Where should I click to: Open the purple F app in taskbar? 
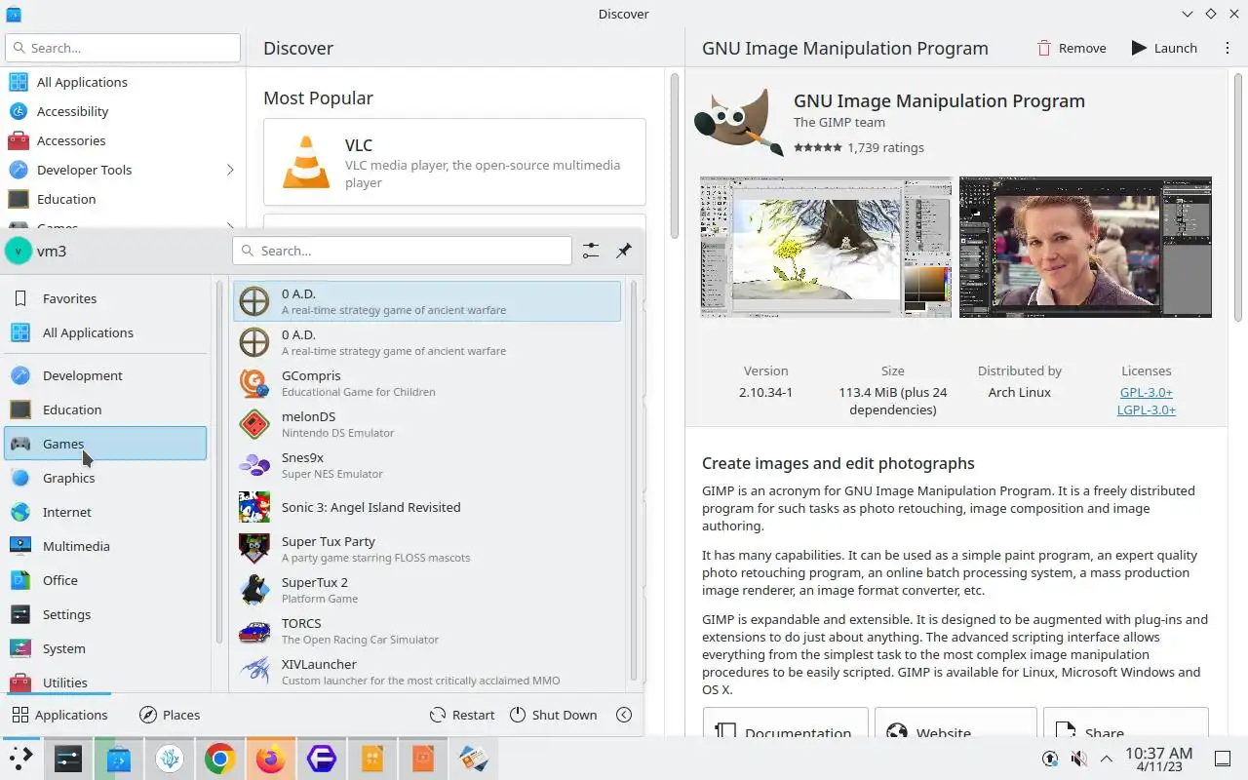point(321,759)
